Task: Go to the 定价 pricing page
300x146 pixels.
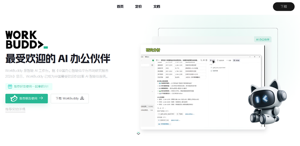Action: point(138,6)
